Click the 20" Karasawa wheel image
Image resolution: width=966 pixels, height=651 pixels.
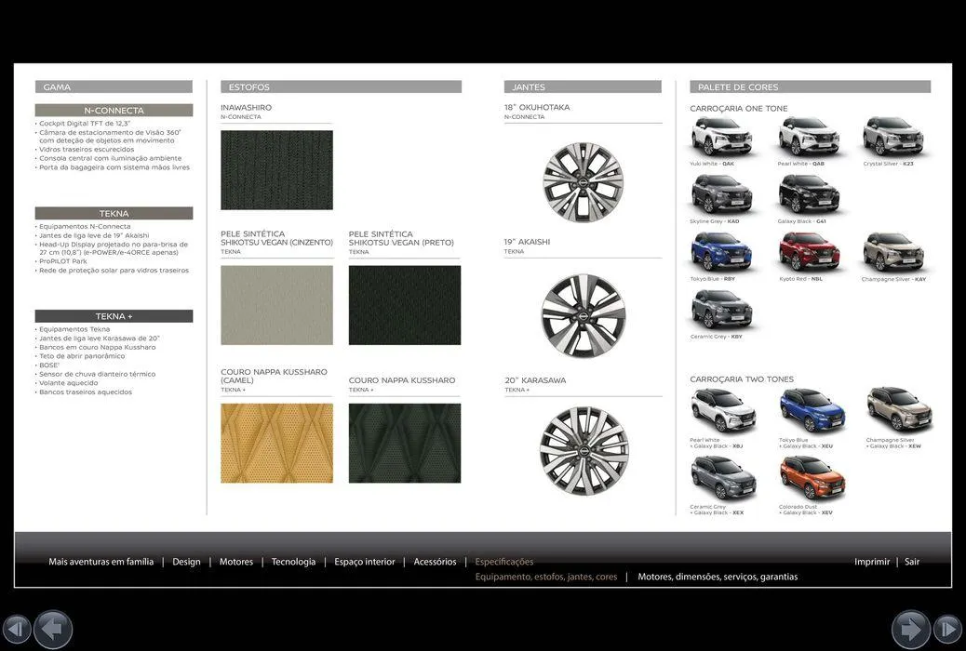(x=584, y=451)
